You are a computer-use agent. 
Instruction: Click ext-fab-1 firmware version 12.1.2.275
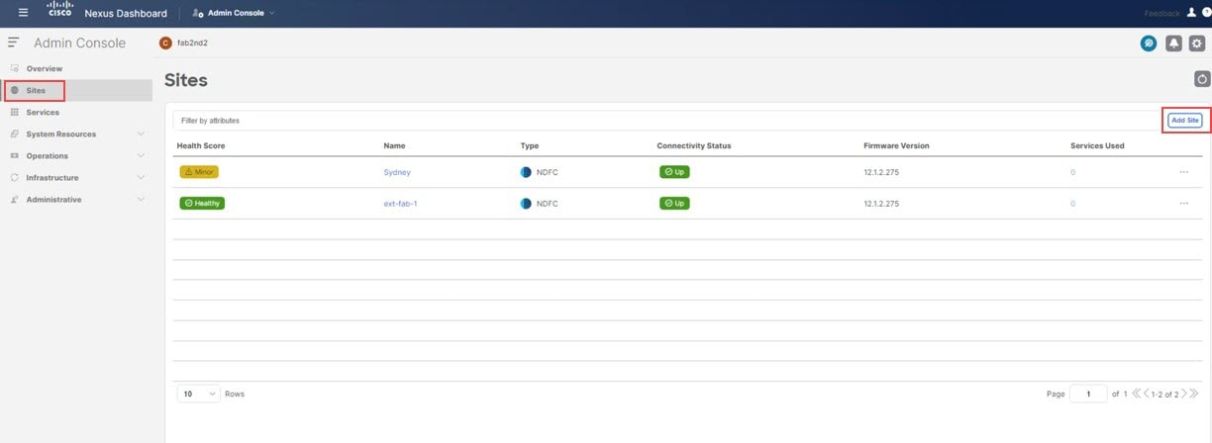(881, 204)
